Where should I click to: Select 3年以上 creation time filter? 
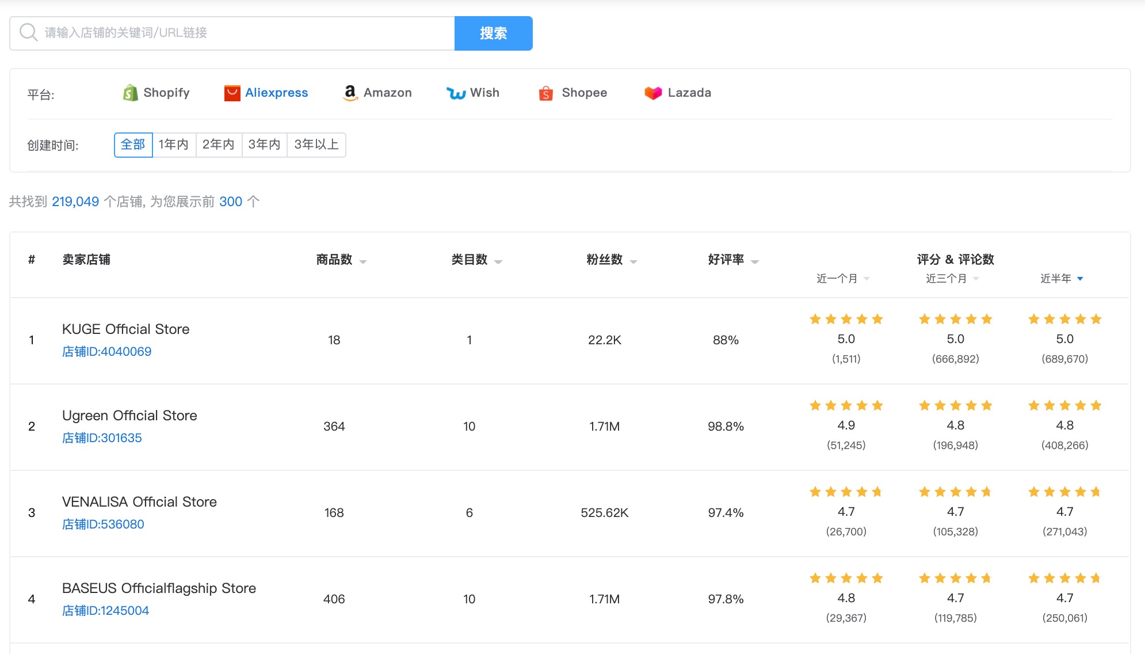[316, 145]
